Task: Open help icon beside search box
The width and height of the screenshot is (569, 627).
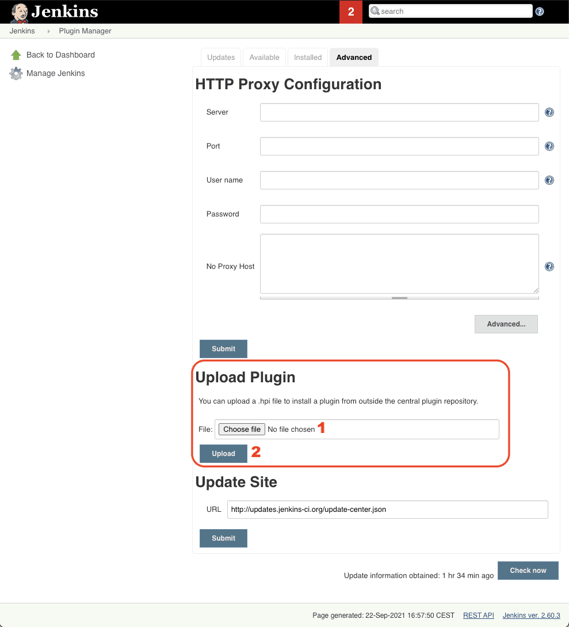Action: [540, 12]
